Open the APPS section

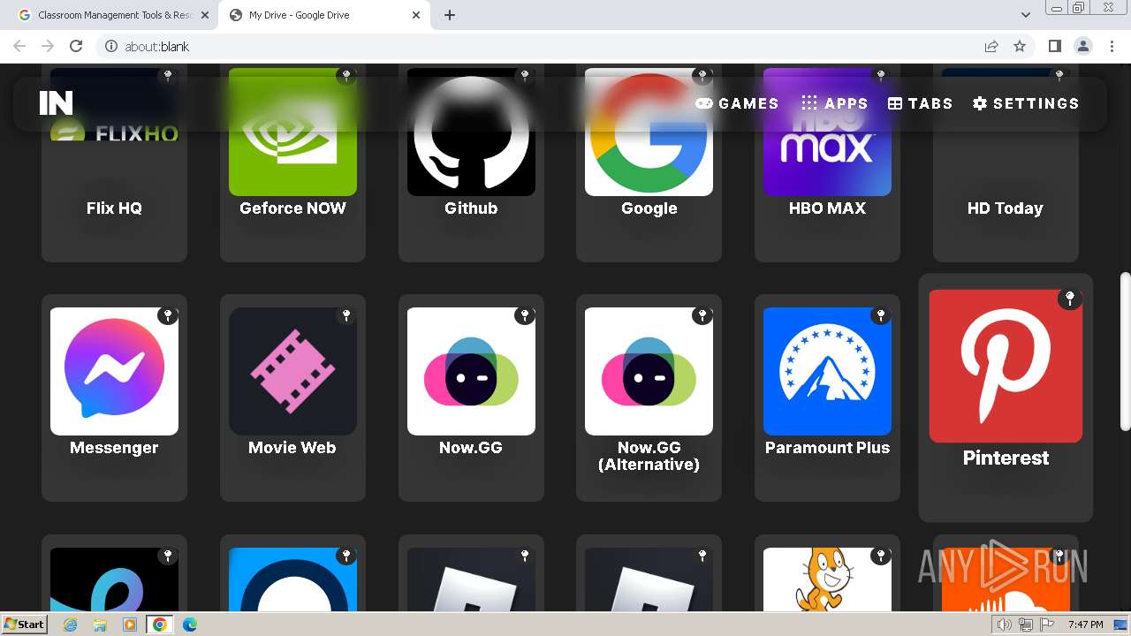click(835, 103)
